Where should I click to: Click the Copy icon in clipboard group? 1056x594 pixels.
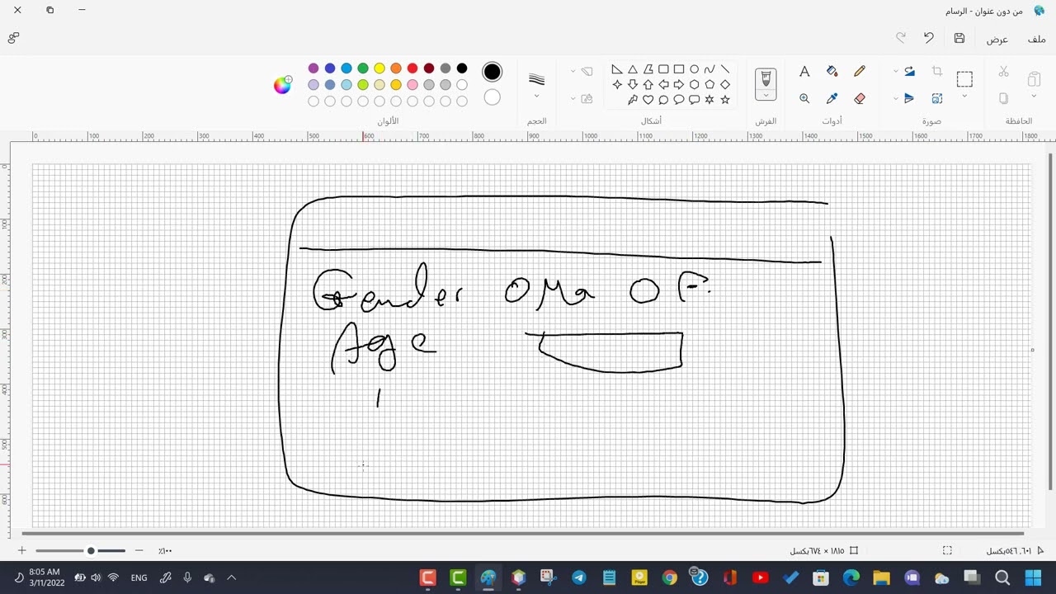point(1003,98)
